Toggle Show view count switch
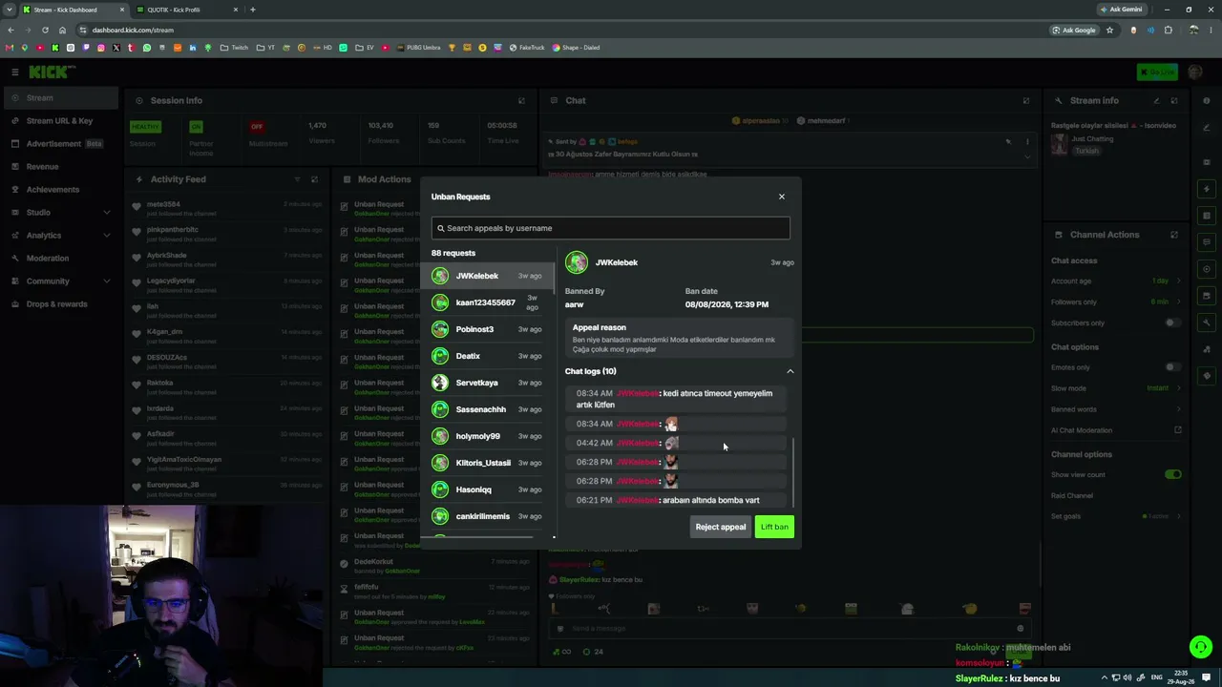This screenshot has height=687, width=1222. point(1172,474)
